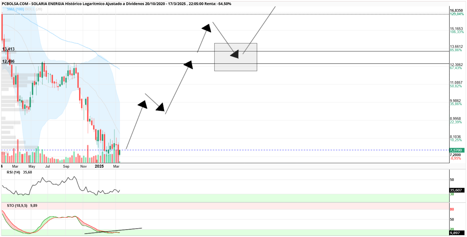Image resolution: width=467 pixels, height=237 pixels.
Task: Click the 129,04% percentage label
Action: pyautogui.click(x=457, y=14)
